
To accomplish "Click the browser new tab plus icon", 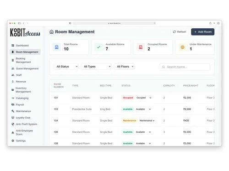I will point(214,23).
